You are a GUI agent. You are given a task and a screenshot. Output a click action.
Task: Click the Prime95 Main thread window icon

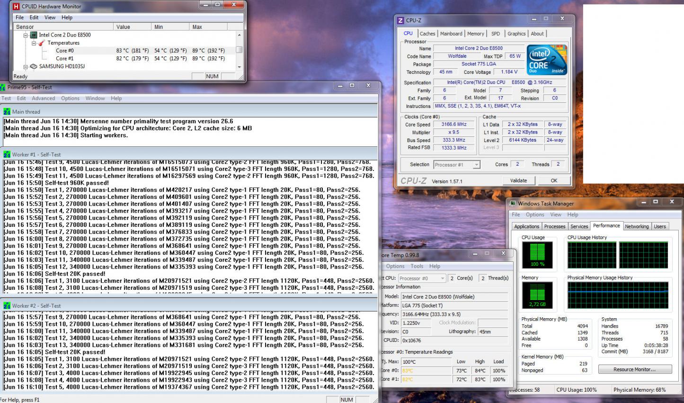point(7,112)
